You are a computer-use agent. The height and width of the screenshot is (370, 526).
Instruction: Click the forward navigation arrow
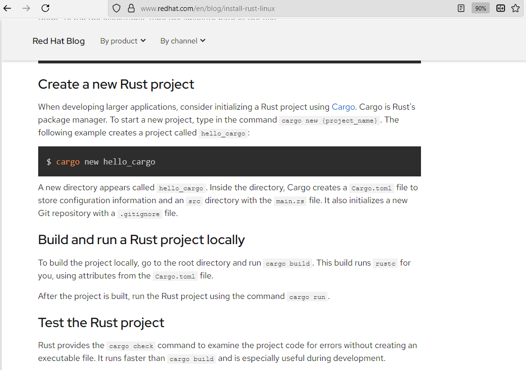pyautogui.click(x=26, y=8)
